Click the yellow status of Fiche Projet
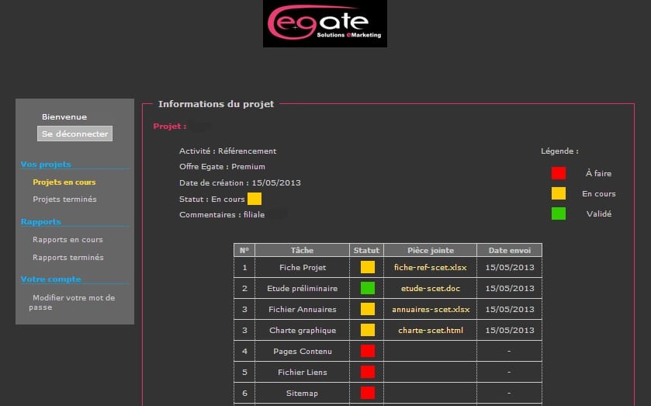Screen dimensions: 651x406 tap(368, 267)
